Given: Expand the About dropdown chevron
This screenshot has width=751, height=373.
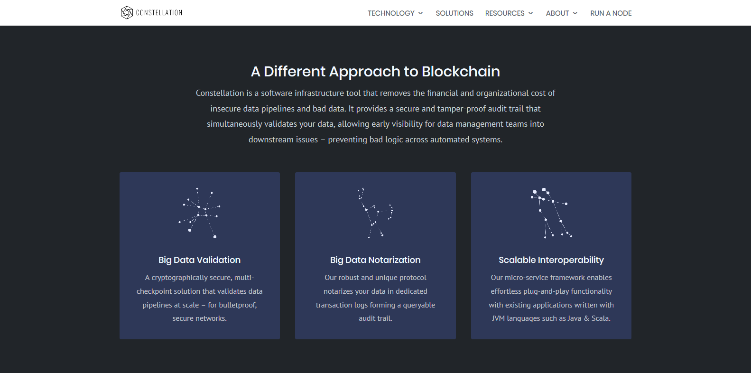Looking at the screenshot, I should pos(575,13).
